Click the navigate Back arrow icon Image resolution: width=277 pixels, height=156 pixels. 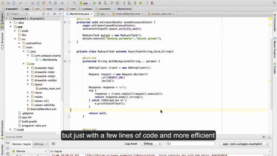click(62, 3)
